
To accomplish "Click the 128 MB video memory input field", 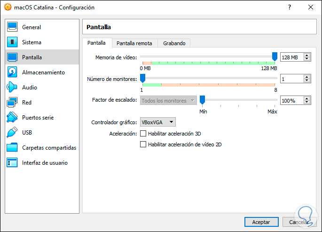I will coord(292,57).
